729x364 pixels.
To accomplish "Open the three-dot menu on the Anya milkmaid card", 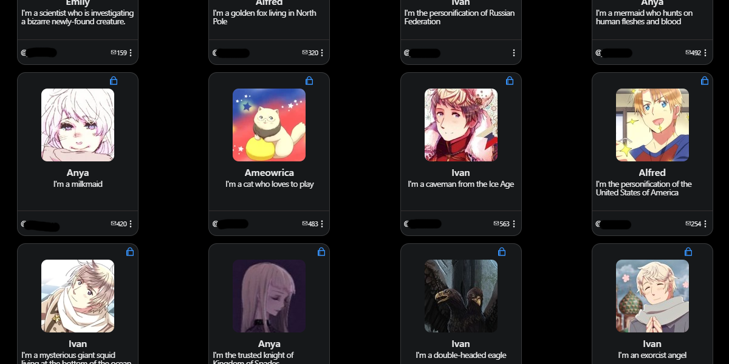I will tap(131, 224).
